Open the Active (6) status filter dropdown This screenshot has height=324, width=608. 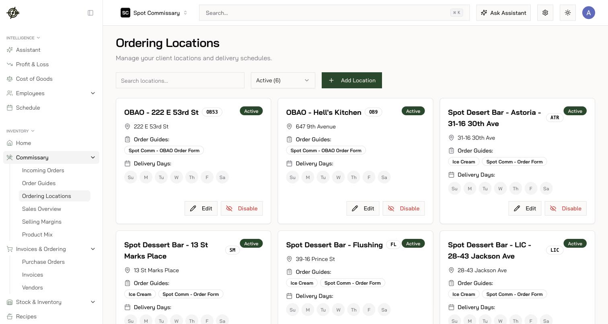[283, 80]
